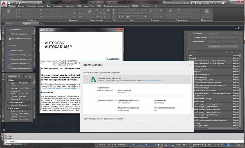Click the Обновить link near serial number

(x=136, y=100)
